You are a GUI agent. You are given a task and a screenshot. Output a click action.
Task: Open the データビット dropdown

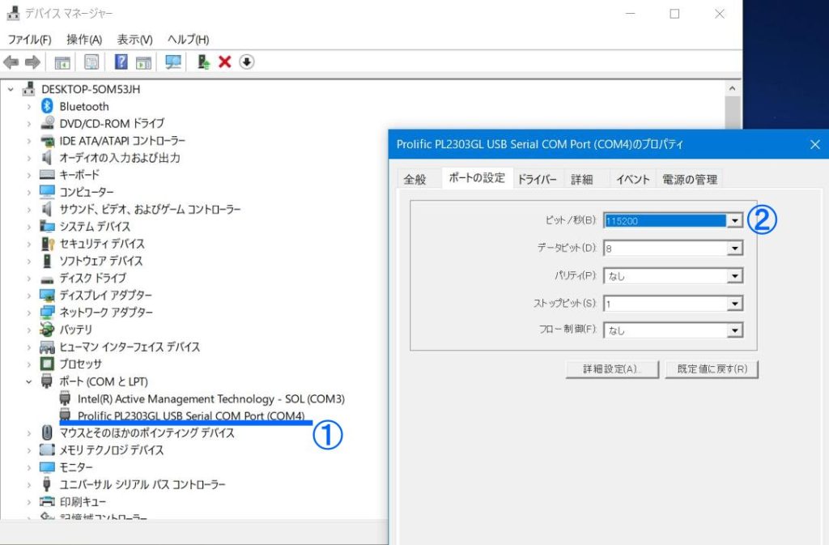(x=734, y=248)
